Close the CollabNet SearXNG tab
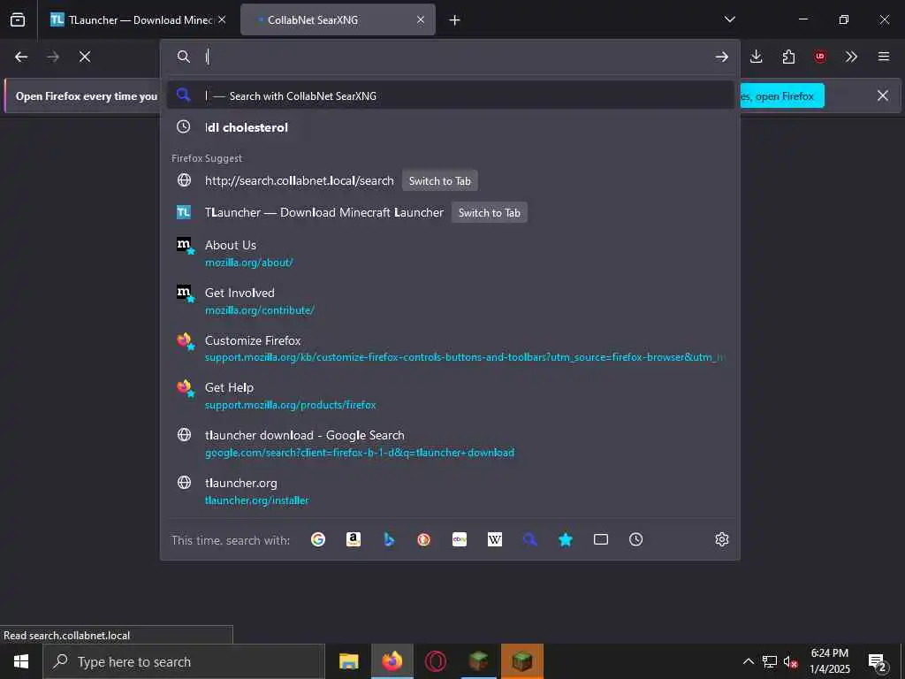 (420, 20)
